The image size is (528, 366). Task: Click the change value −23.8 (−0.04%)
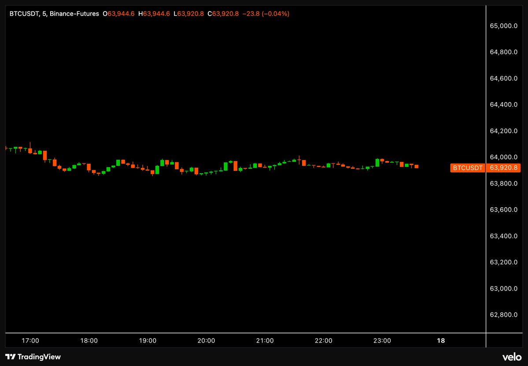click(x=266, y=14)
